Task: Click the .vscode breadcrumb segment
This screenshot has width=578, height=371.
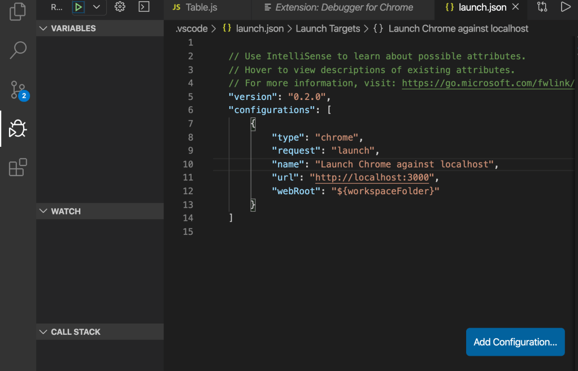Action: (x=192, y=28)
